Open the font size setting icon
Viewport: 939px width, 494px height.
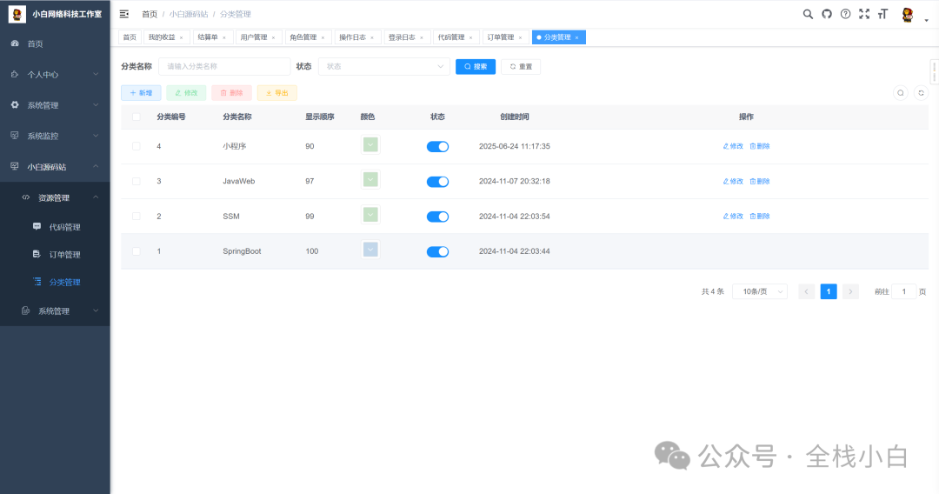882,14
